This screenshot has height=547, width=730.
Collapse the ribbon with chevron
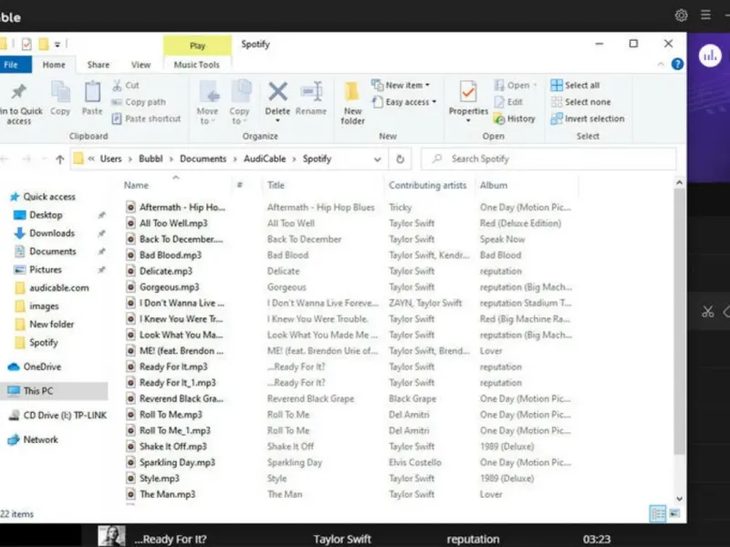point(661,65)
